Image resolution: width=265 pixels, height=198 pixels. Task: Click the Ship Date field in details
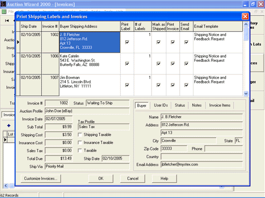[116, 158]
